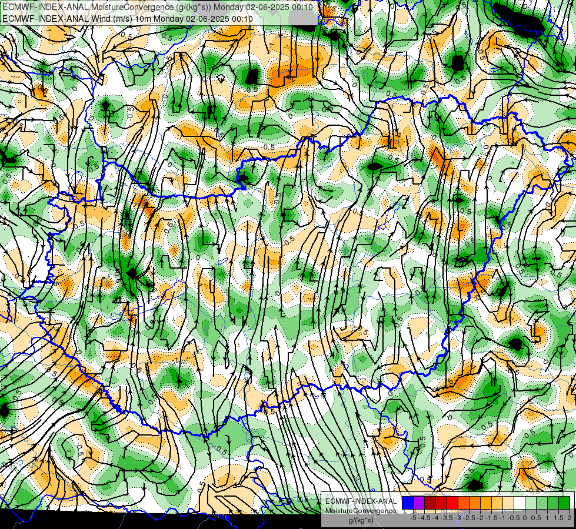576x529 pixels.
Task: Click the legend tick label -1
Action: (503, 518)
